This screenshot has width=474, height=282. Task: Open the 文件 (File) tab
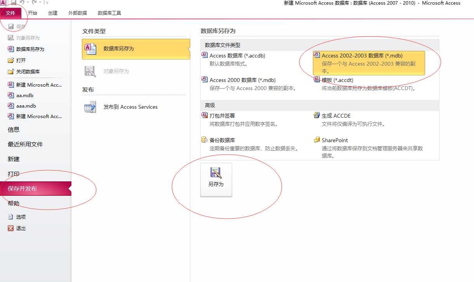coord(10,13)
